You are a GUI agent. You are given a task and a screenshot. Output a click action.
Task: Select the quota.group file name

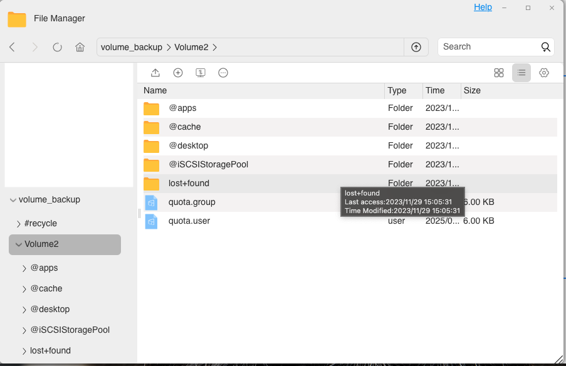[x=192, y=202]
